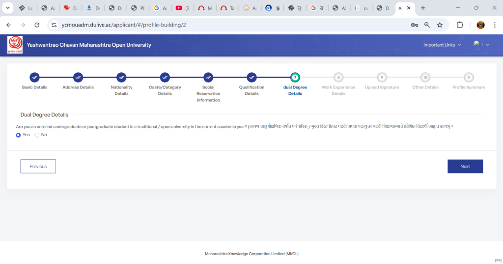This screenshot has height=264, width=503.
Task: Click the browser reload page icon
Action: click(x=37, y=25)
